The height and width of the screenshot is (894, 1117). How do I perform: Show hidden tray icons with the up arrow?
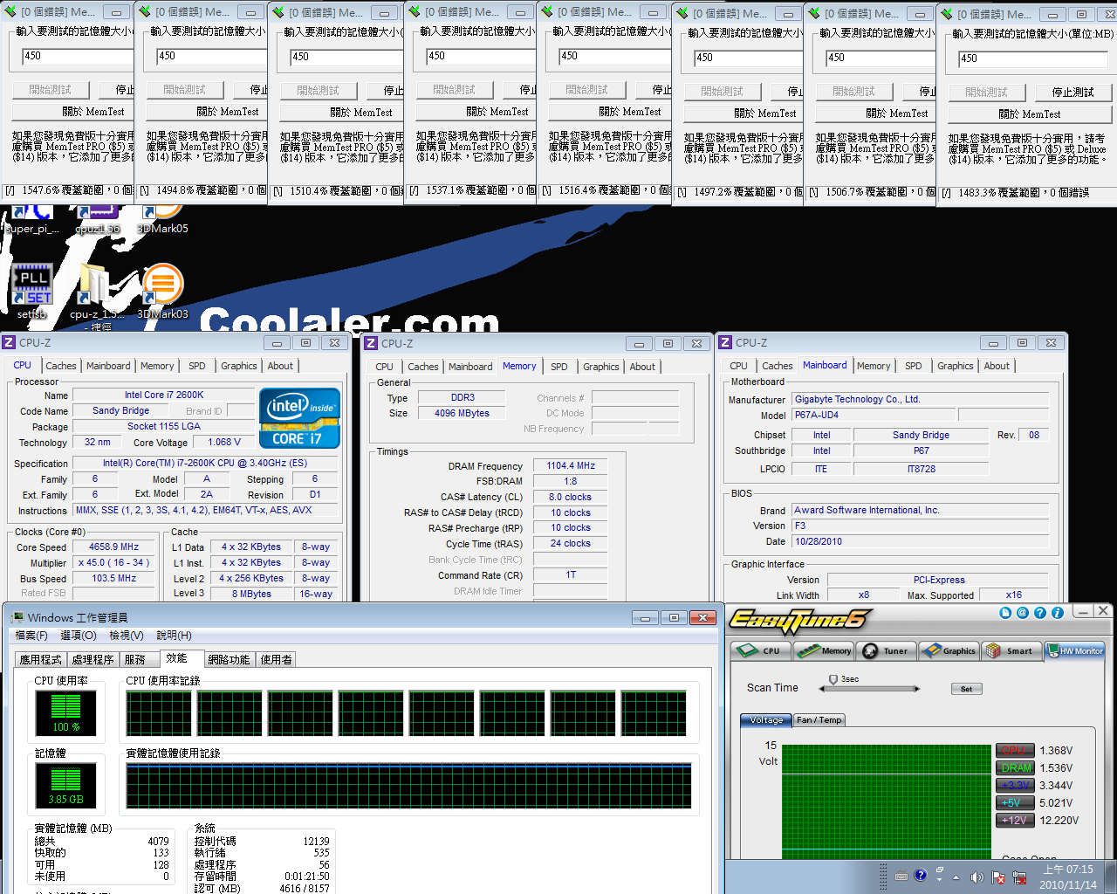(956, 877)
